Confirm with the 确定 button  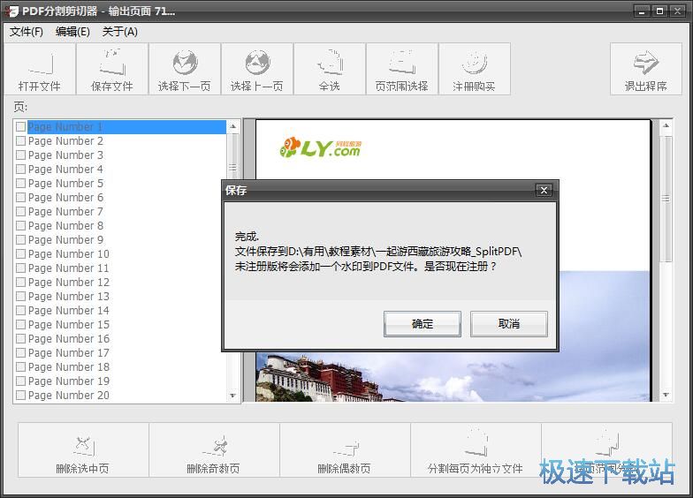pyautogui.click(x=423, y=323)
